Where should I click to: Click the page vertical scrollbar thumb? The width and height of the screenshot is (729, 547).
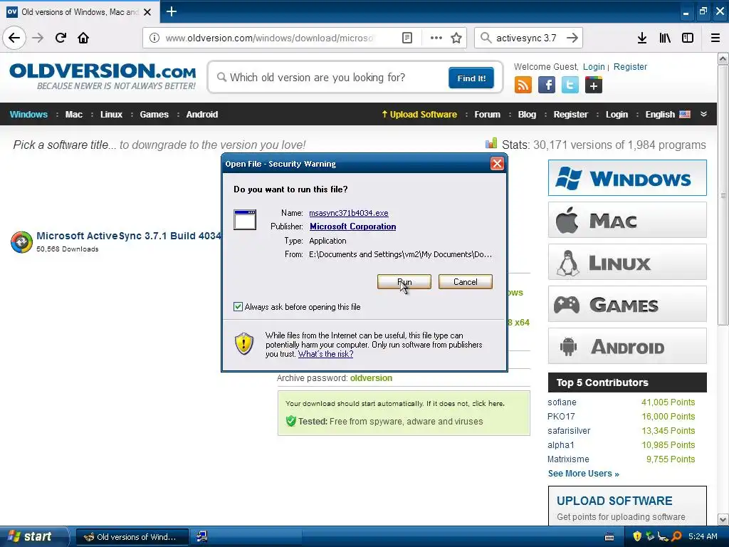(x=723, y=195)
